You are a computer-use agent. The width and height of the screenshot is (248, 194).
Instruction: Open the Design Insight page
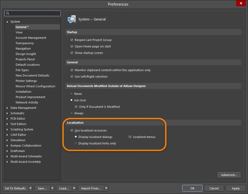pyautogui.click(x=26, y=54)
